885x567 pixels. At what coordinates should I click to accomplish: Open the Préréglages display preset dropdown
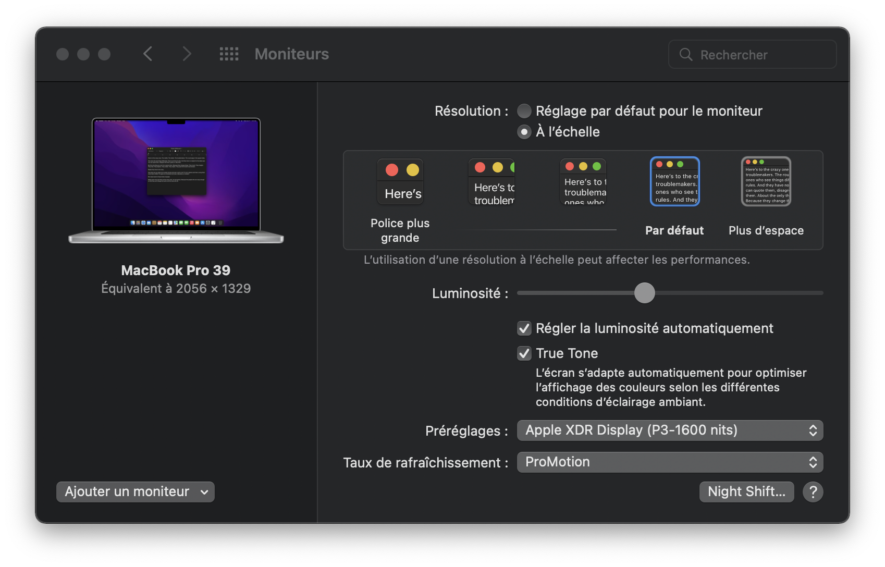pyautogui.click(x=670, y=430)
